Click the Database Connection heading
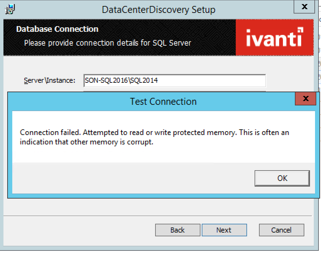Viewport: 321px width, 253px height. (57, 29)
